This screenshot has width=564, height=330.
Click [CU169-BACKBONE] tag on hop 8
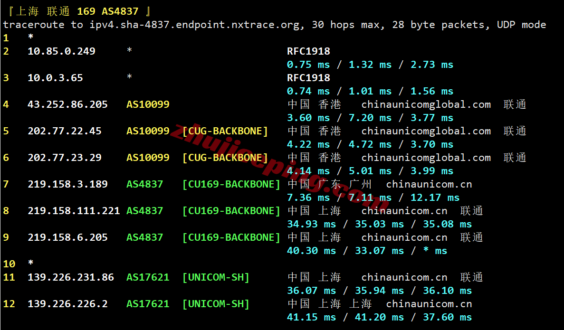(231, 211)
